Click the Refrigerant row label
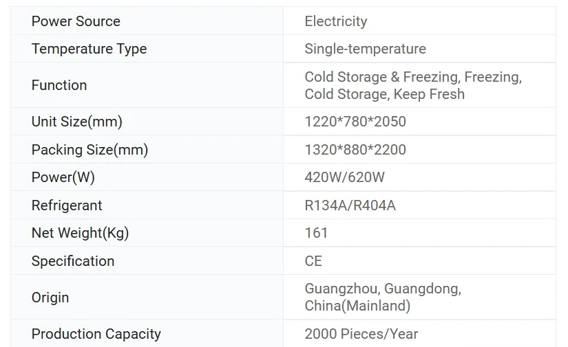Image resolution: width=568 pixels, height=347 pixels. coord(67,205)
